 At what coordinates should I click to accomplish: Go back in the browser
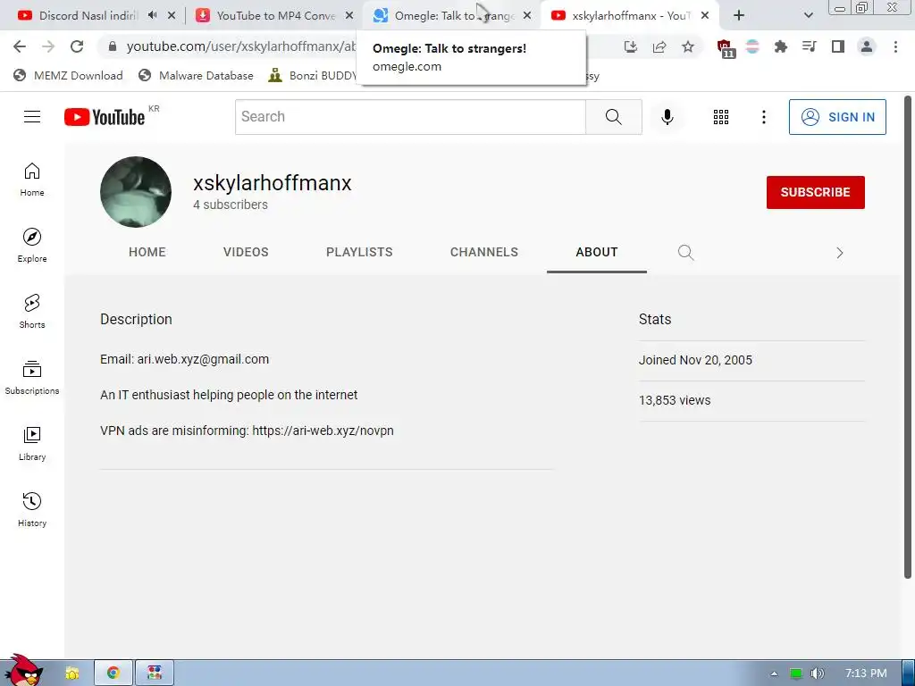(x=20, y=46)
